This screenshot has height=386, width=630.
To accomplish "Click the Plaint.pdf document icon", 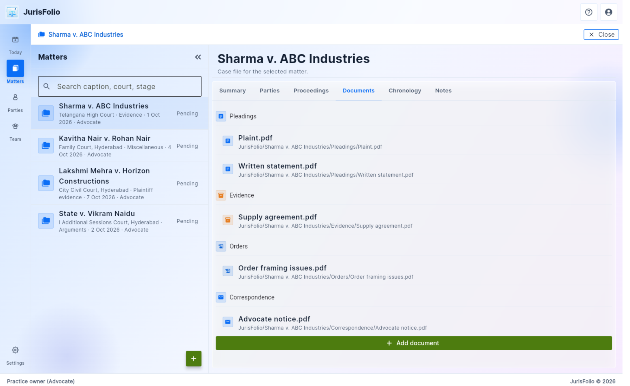I will [228, 141].
